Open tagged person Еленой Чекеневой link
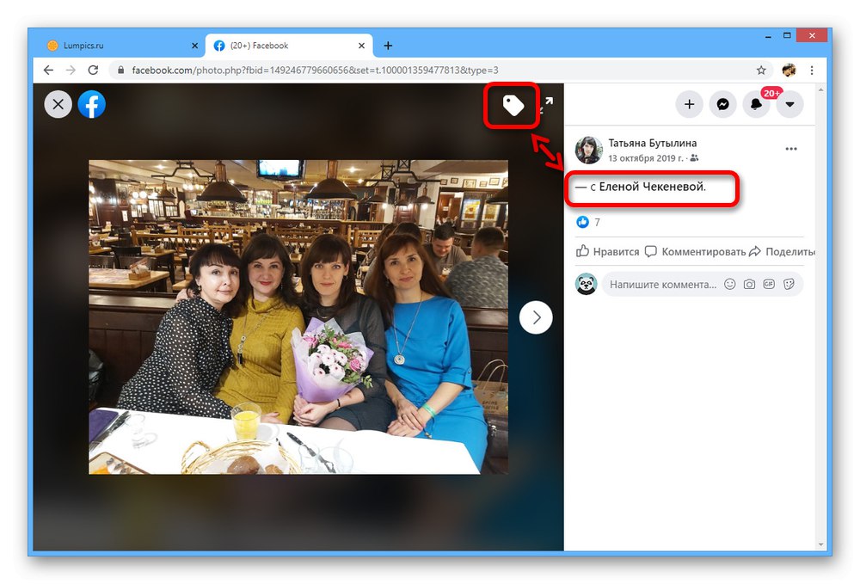This screenshot has width=860, height=584. coord(652,187)
